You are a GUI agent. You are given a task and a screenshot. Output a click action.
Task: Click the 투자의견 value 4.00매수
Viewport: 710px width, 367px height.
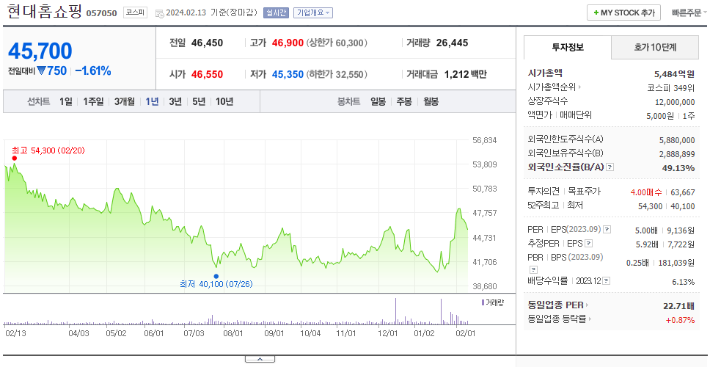click(646, 192)
